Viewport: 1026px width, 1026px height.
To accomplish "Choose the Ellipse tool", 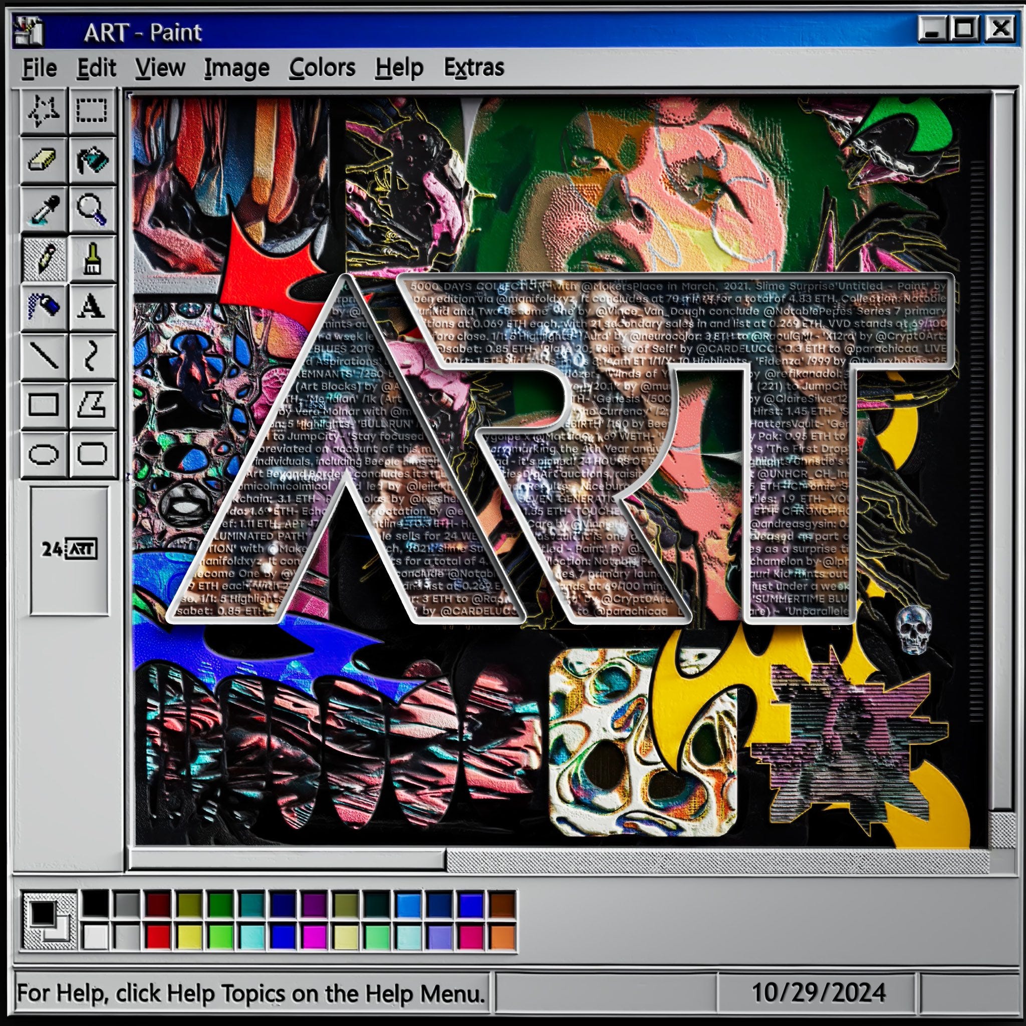I will click(x=44, y=454).
